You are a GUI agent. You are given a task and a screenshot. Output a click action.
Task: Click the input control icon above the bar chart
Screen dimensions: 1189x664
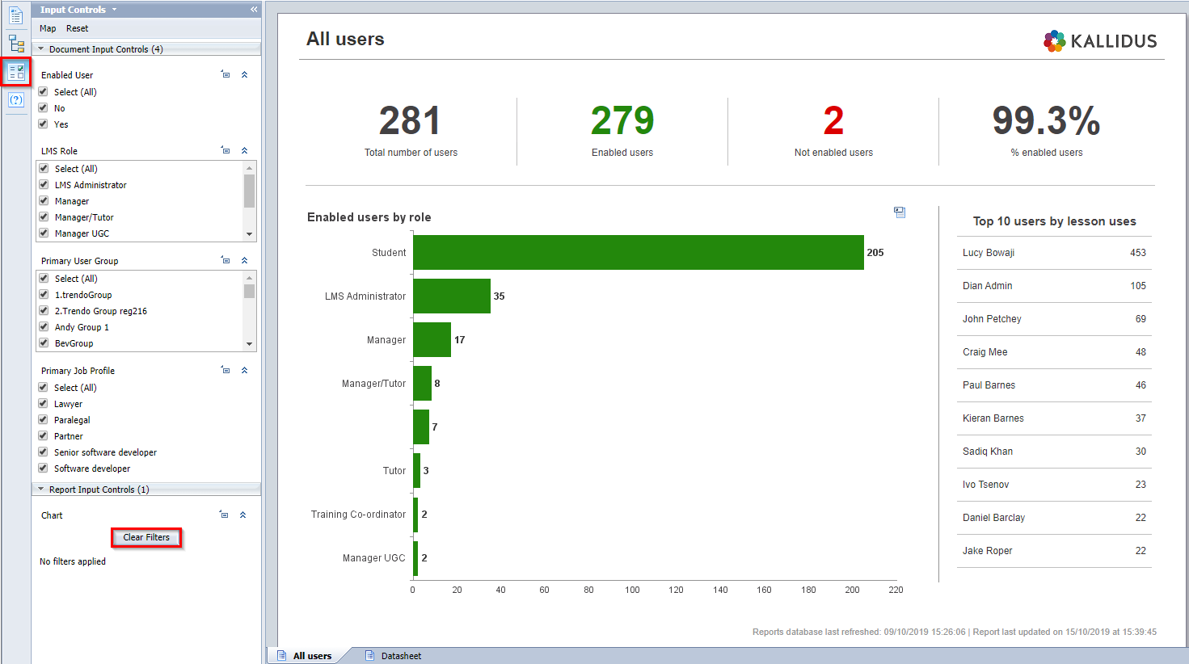899,212
